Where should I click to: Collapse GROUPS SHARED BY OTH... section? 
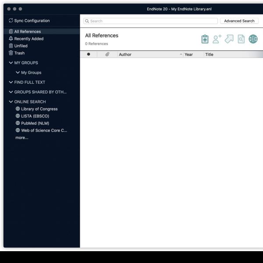11,92
